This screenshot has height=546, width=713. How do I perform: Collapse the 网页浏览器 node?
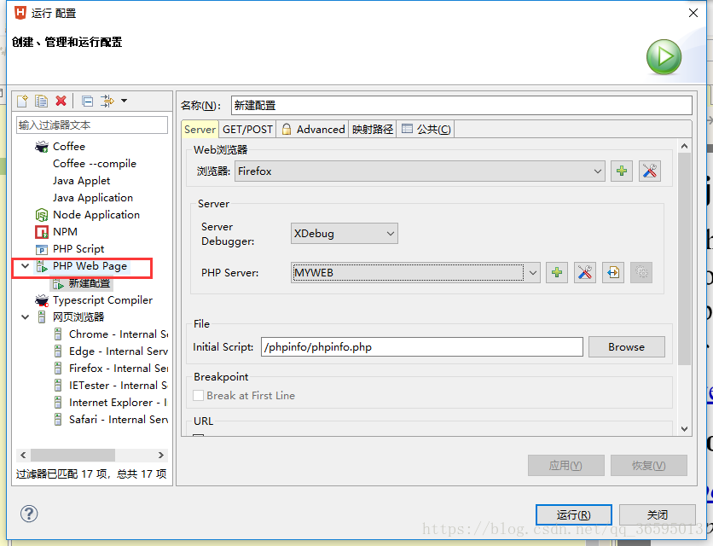(25, 317)
